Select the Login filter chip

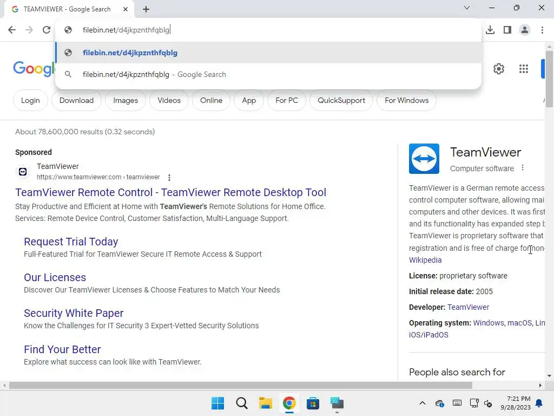coord(30,100)
